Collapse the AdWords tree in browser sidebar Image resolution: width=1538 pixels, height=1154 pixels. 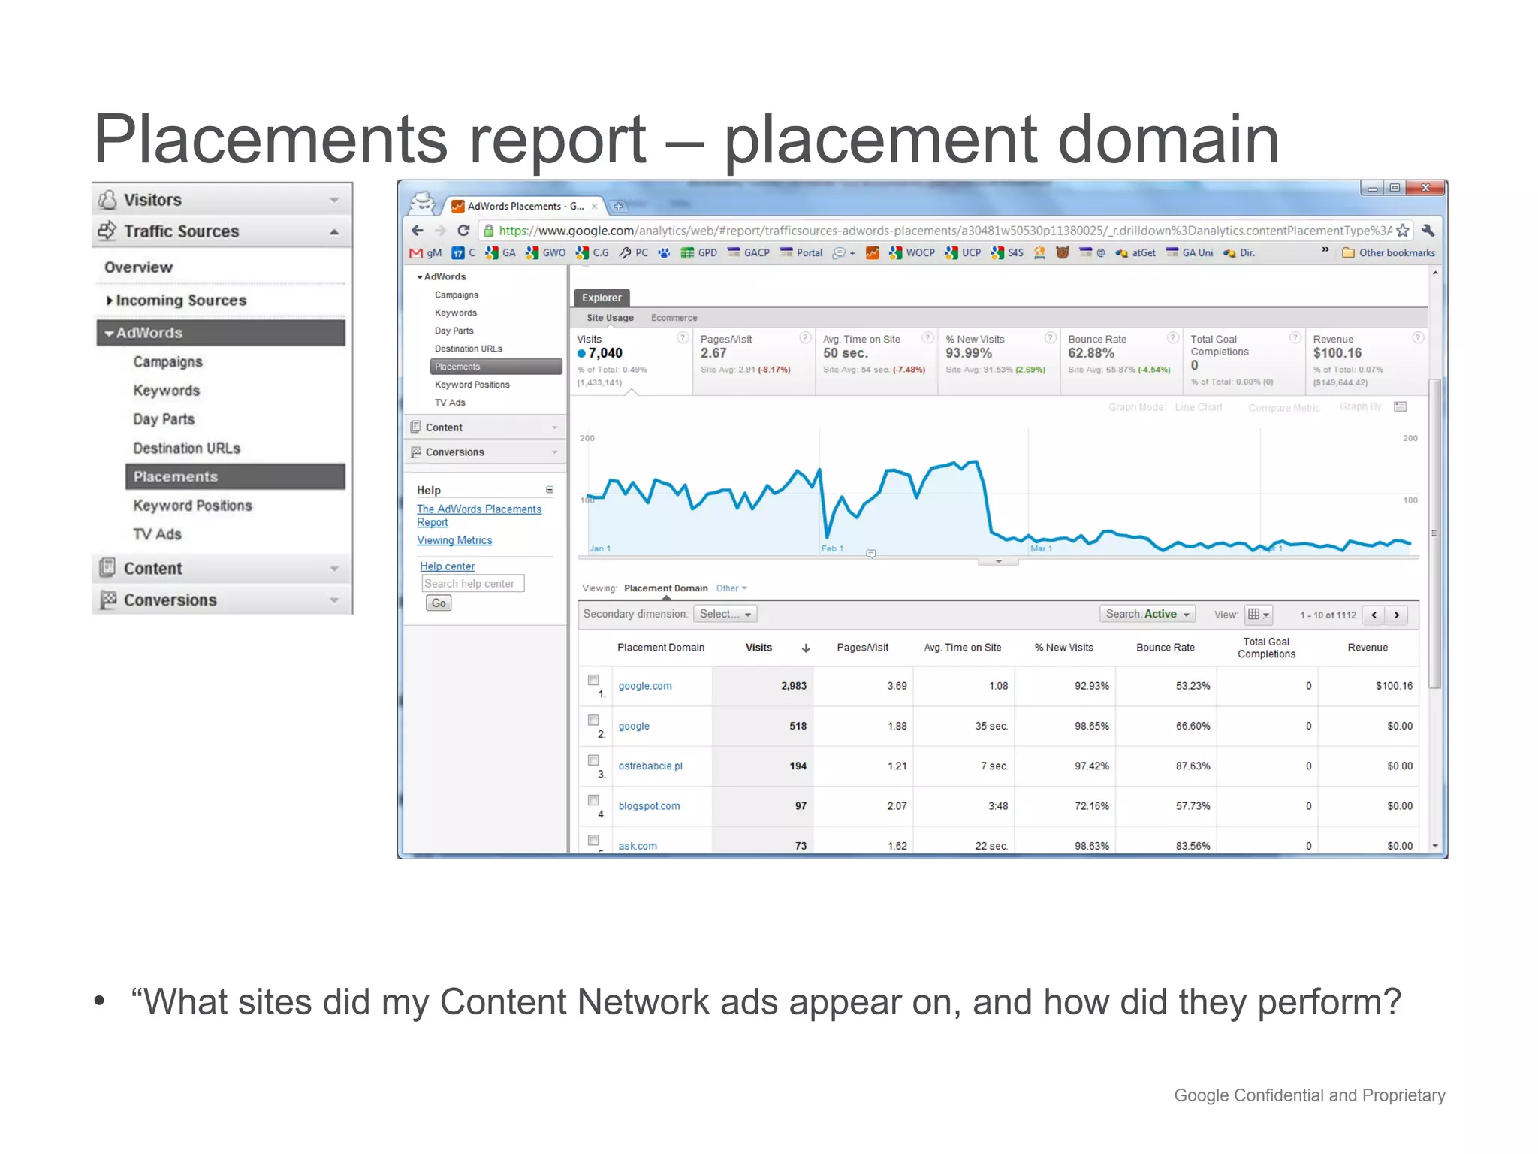pyautogui.click(x=420, y=277)
